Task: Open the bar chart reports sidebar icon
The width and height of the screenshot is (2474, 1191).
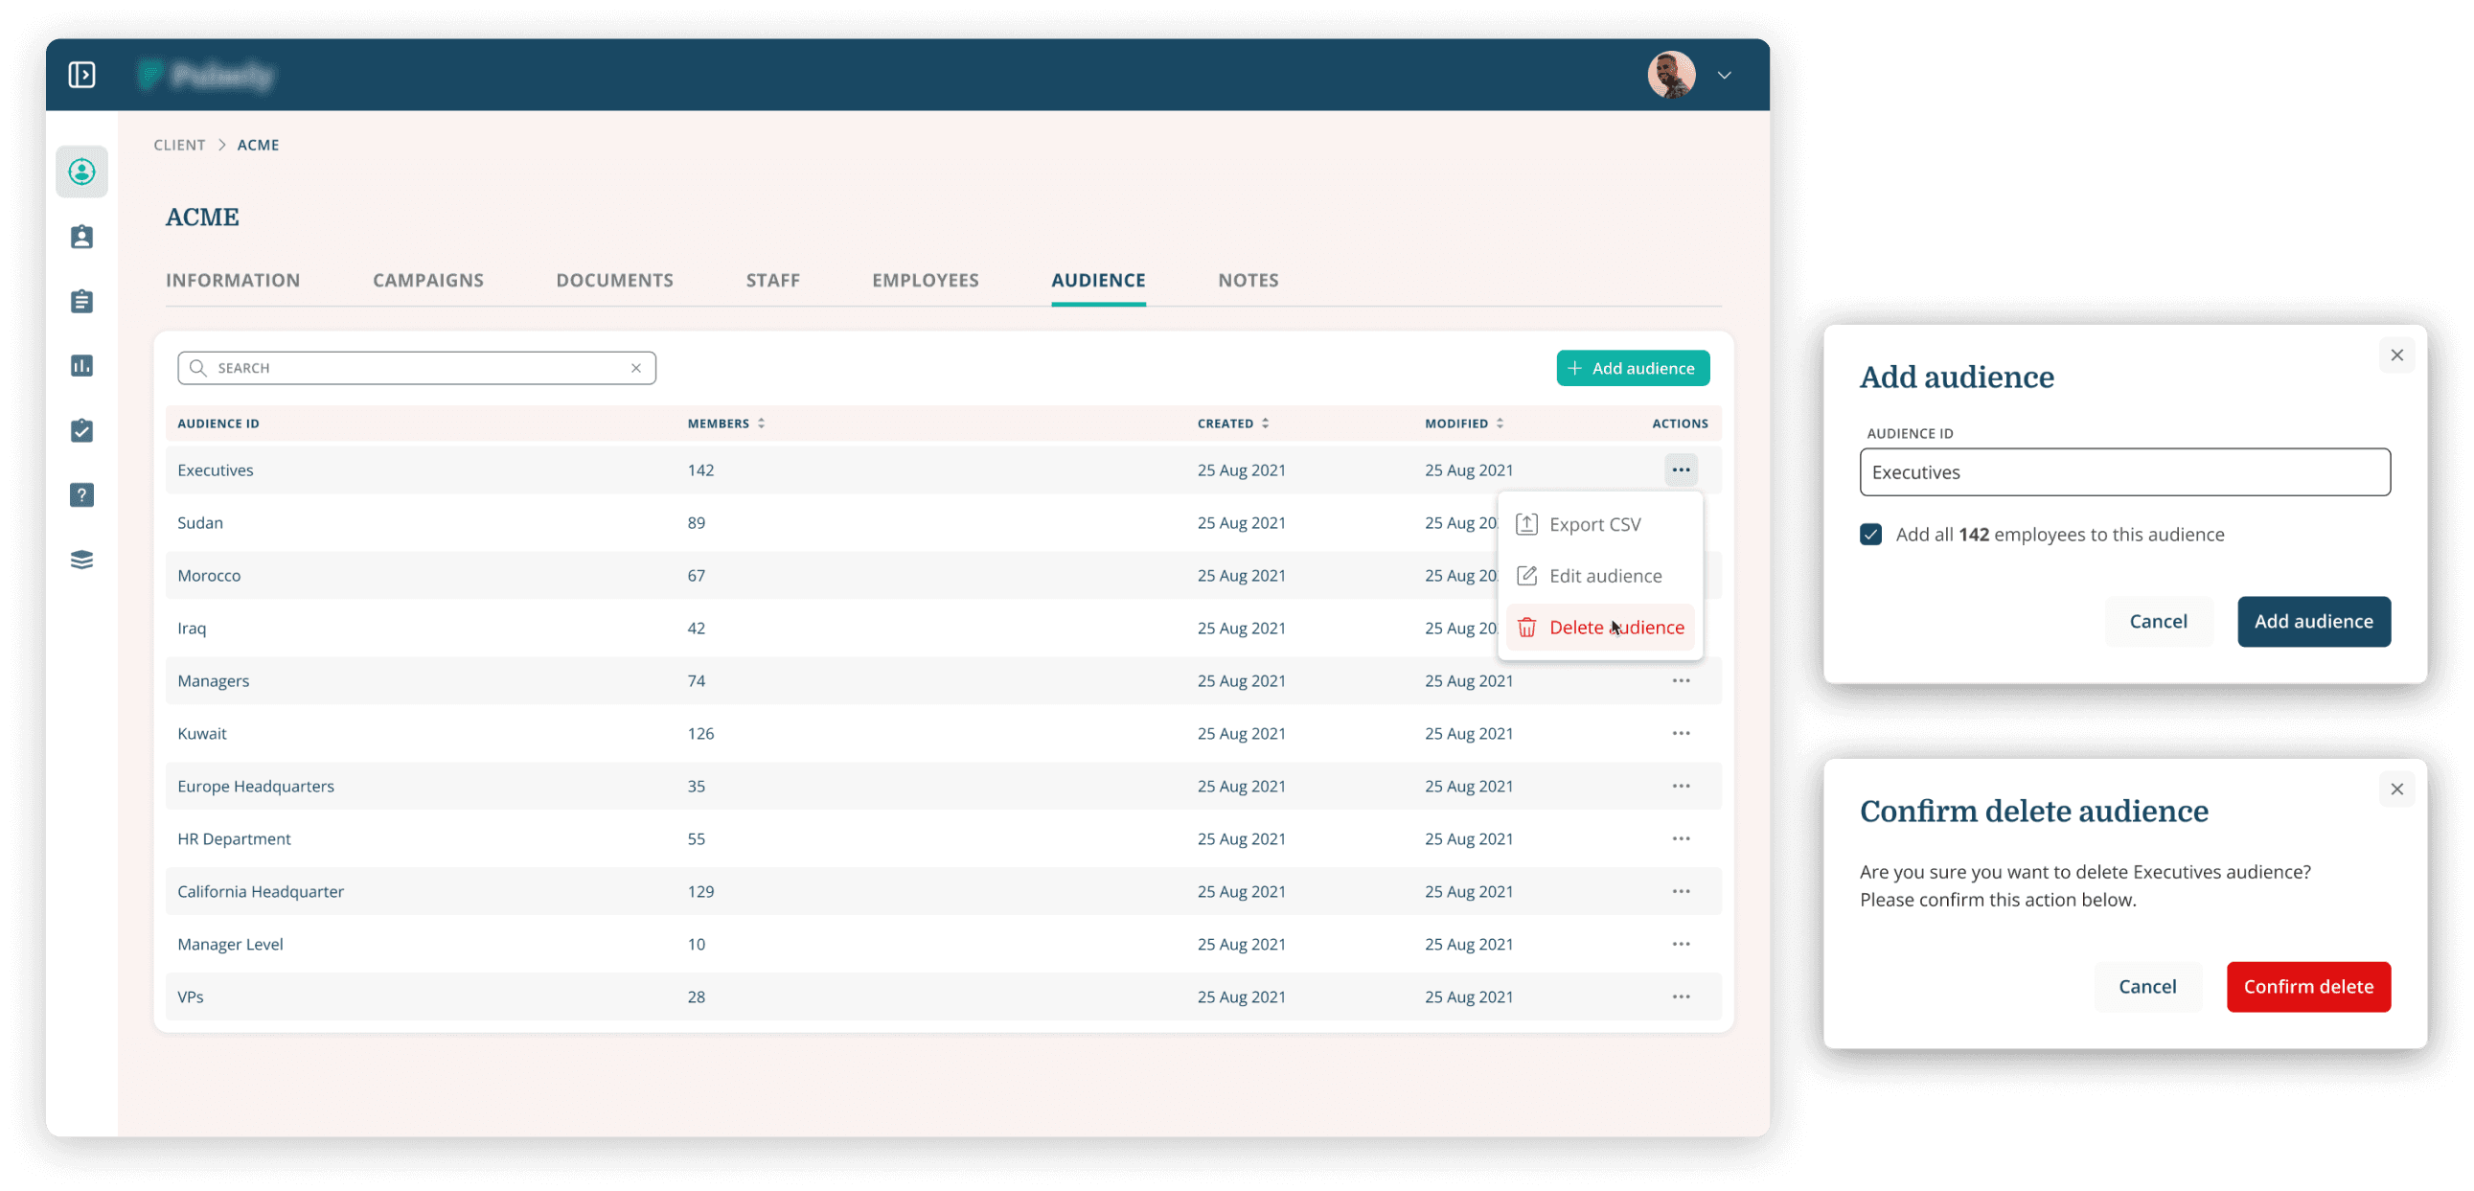Action: pos(81,366)
